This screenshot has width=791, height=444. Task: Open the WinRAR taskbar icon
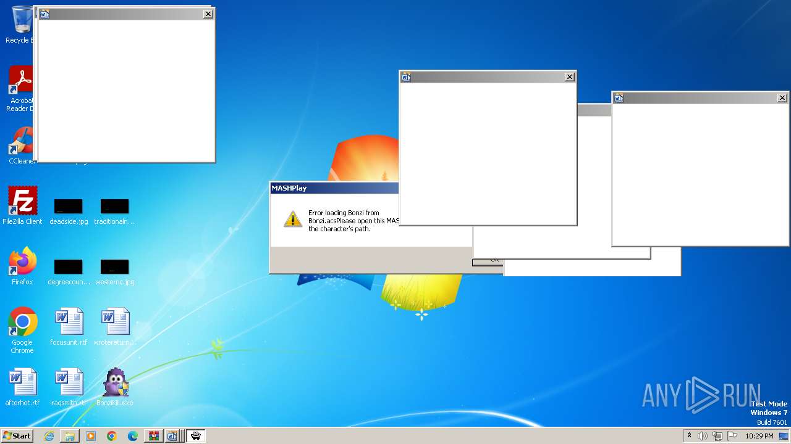point(153,436)
